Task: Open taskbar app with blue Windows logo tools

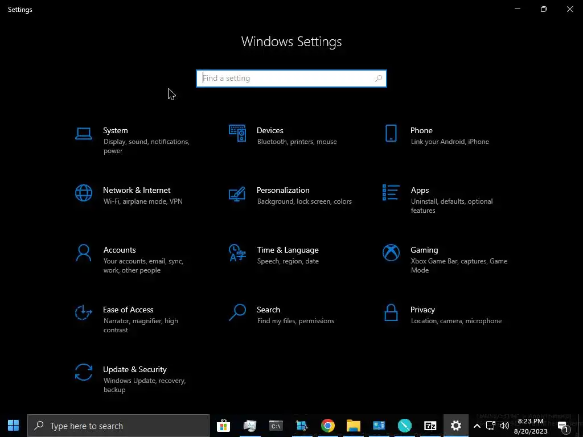Action: (x=302, y=426)
